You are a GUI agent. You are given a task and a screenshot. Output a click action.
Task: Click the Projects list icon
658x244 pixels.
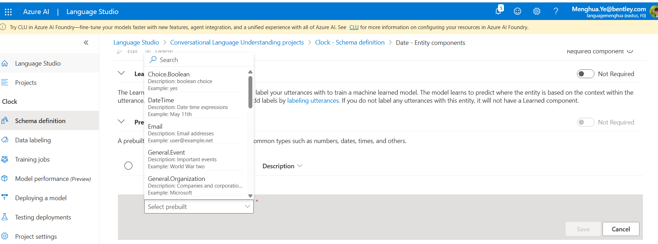click(x=5, y=82)
